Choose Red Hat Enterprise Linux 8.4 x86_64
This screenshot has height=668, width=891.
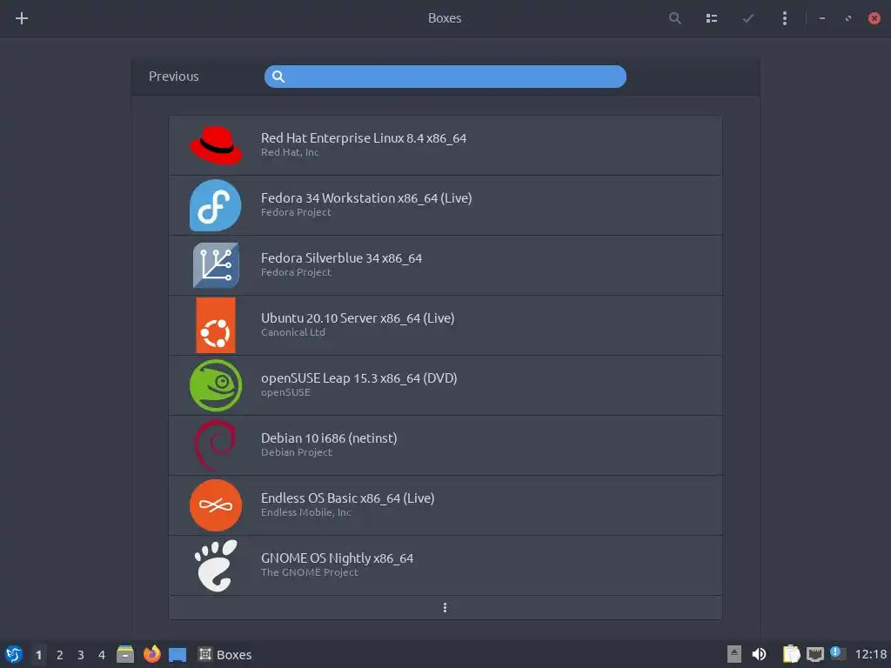coord(445,145)
